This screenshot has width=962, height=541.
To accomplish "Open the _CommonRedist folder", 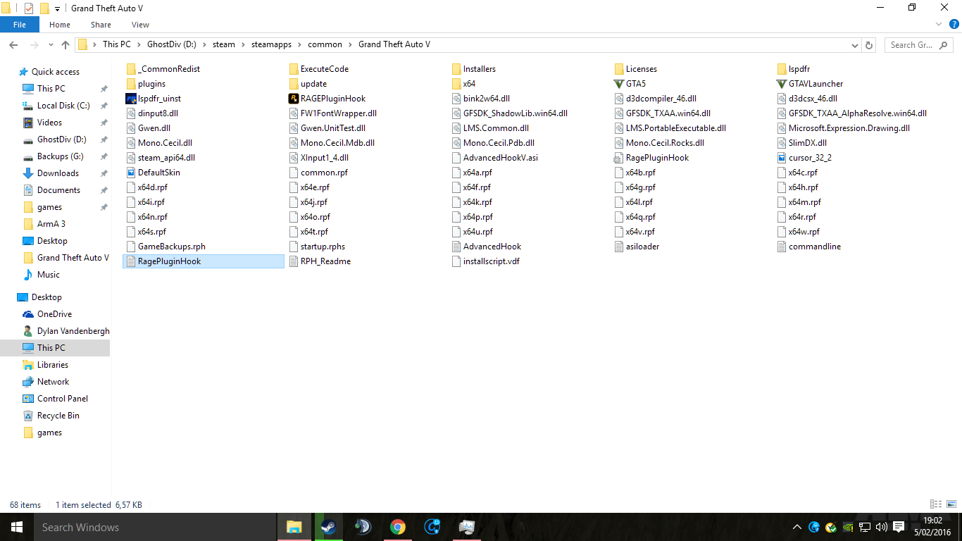I will (163, 69).
